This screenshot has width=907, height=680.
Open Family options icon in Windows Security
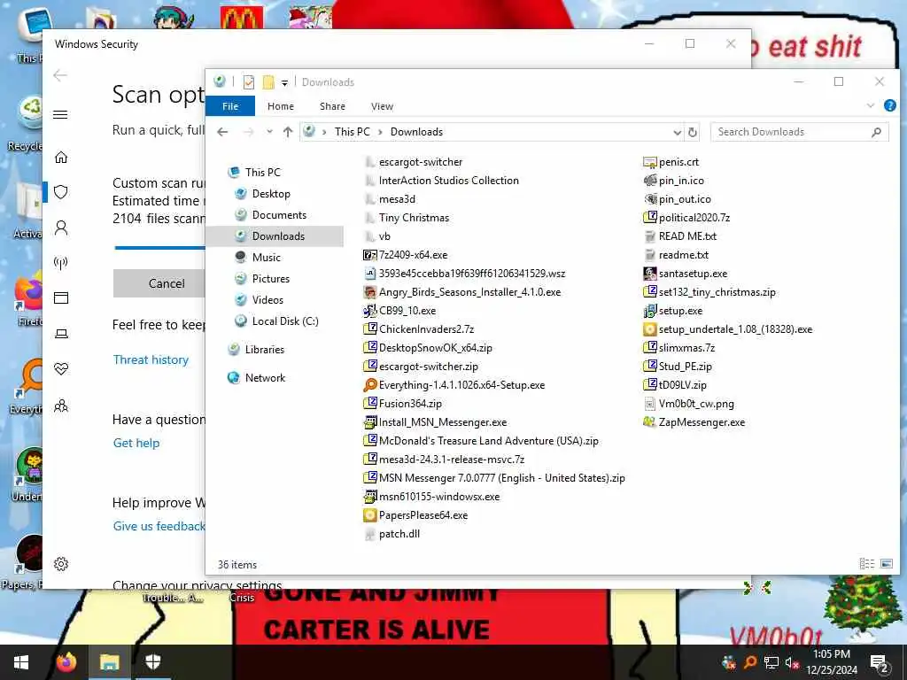click(x=61, y=406)
